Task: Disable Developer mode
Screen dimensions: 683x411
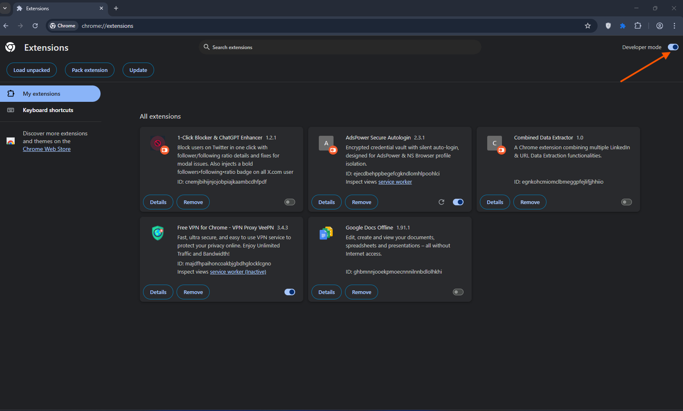Action: (672, 47)
